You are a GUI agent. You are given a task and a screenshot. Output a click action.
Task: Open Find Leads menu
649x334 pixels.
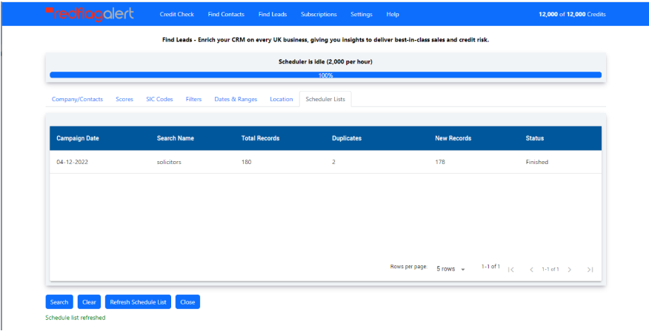pos(273,15)
